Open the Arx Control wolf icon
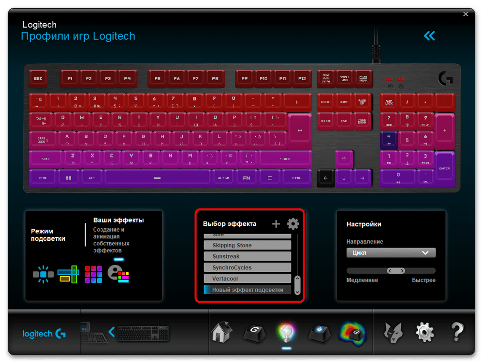Viewport: 483px width, 363px height. click(x=393, y=332)
